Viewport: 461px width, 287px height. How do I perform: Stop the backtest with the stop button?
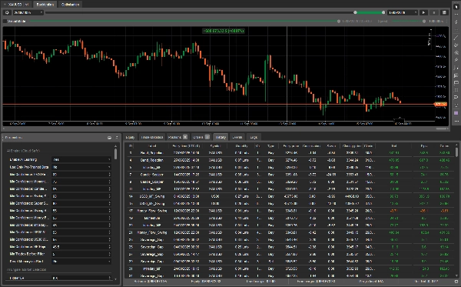point(434,12)
